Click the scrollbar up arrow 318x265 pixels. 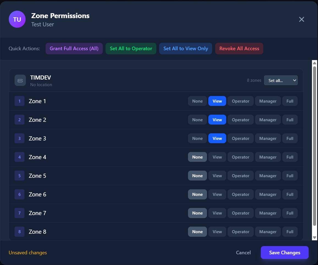tap(315, 63)
